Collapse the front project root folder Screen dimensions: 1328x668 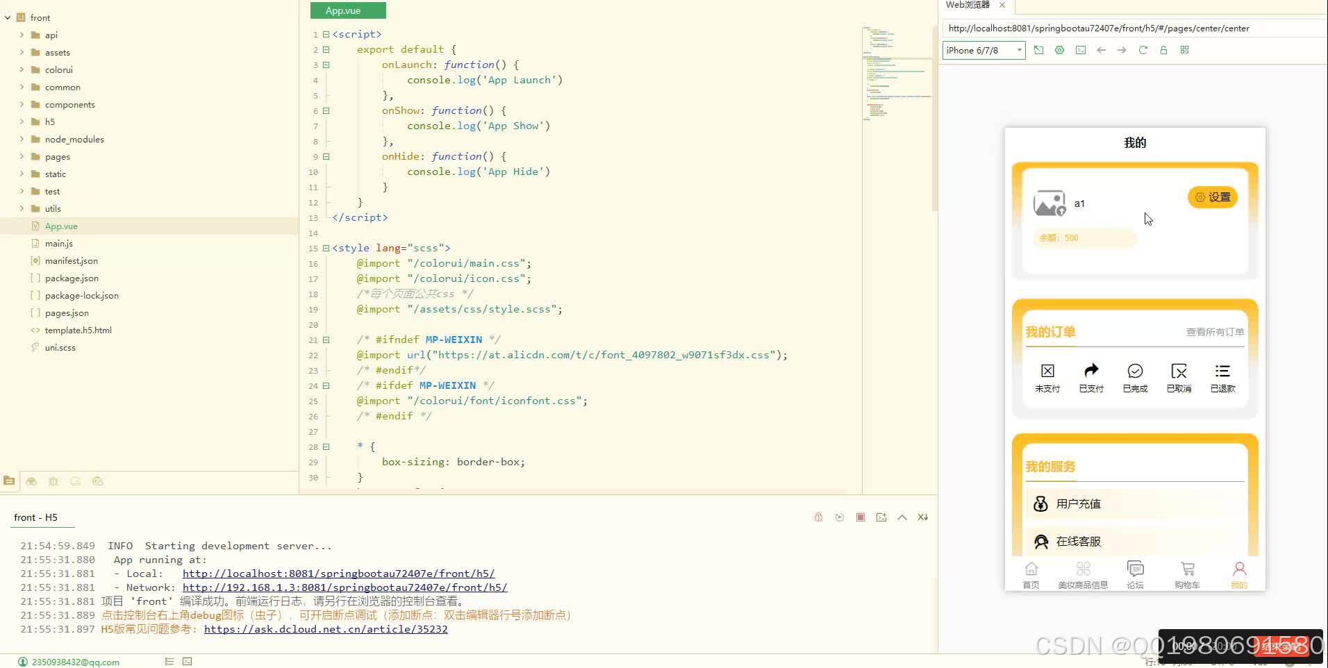click(8, 17)
